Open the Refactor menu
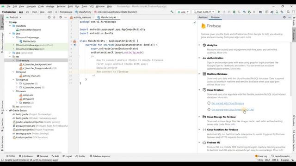296x166 pixels. [x=61, y=6]
